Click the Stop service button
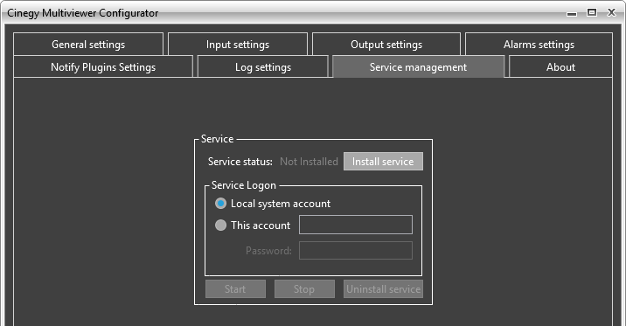Viewport: 626px width, 326px height. pos(304,289)
